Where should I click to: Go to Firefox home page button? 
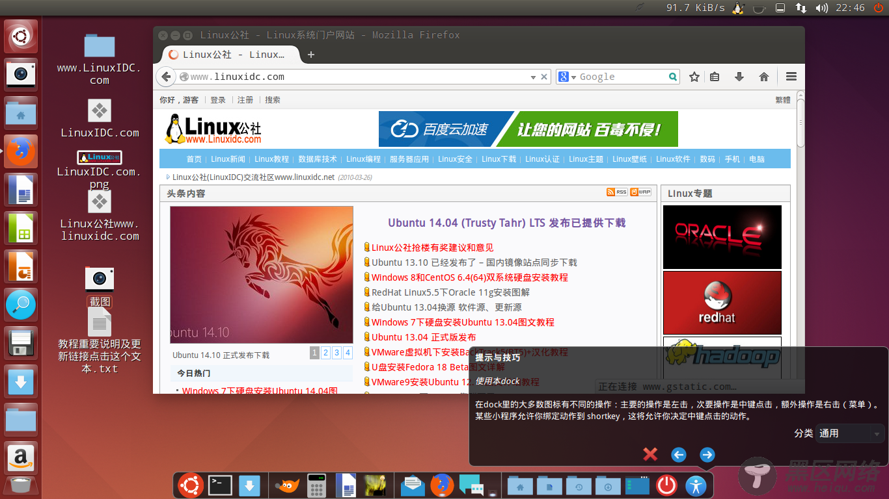(764, 77)
